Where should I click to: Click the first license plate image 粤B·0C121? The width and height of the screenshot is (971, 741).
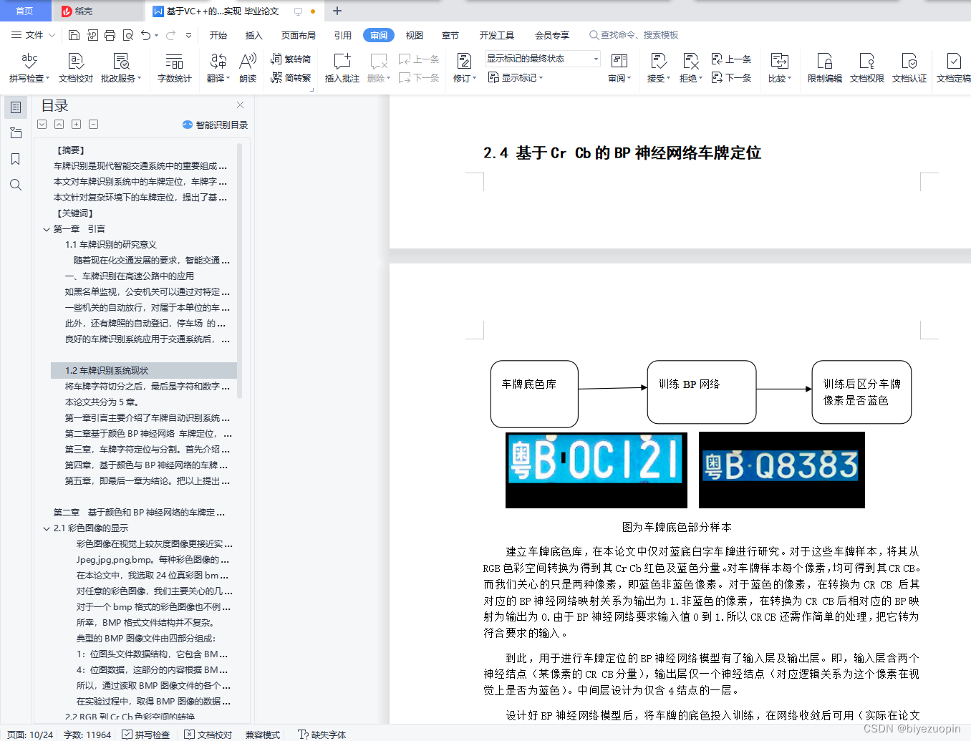(x=596, y=470)
